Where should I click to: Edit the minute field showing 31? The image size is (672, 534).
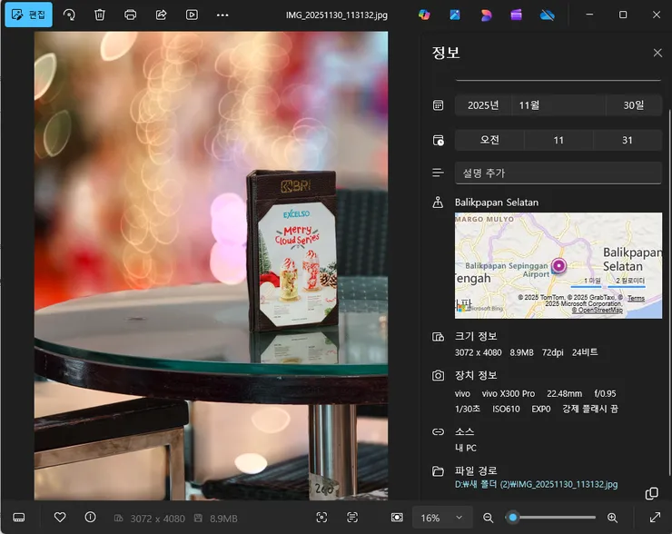click(x=628, y=140)
